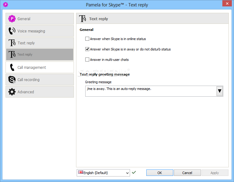Go to Call recording settings
The height and width of the screenshot is (182, 234).
[x=40, y=80]
